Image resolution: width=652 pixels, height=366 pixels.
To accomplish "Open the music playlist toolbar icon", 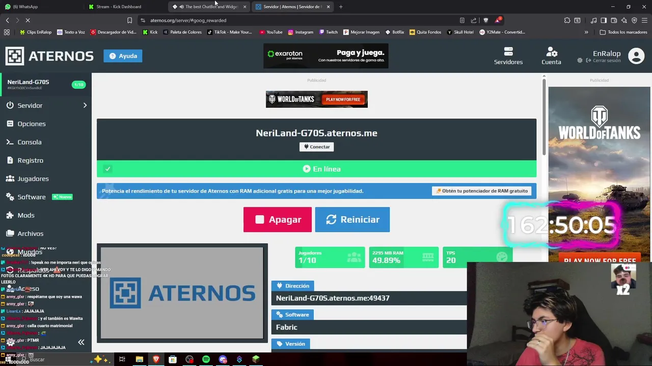I will coord(593,20).
